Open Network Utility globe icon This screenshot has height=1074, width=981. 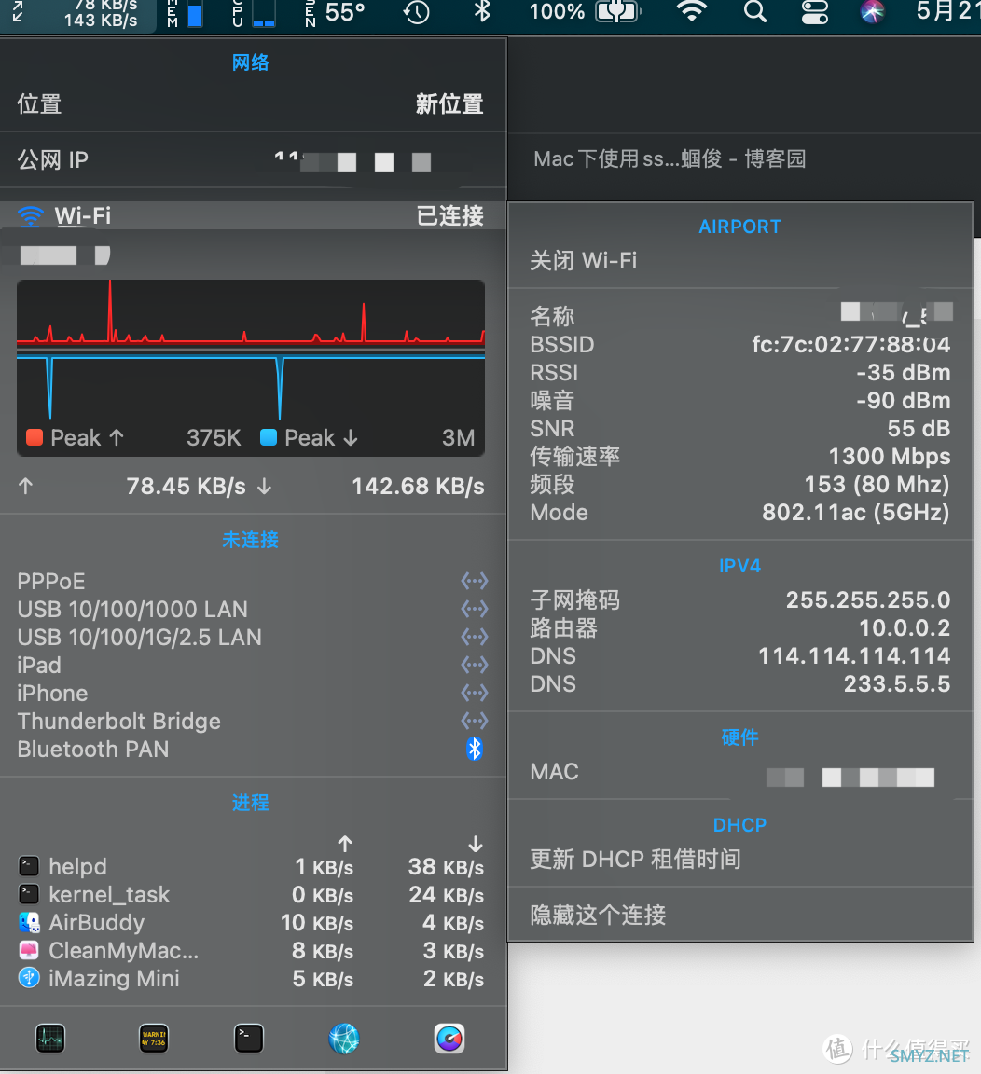(x=344, y=1039)
